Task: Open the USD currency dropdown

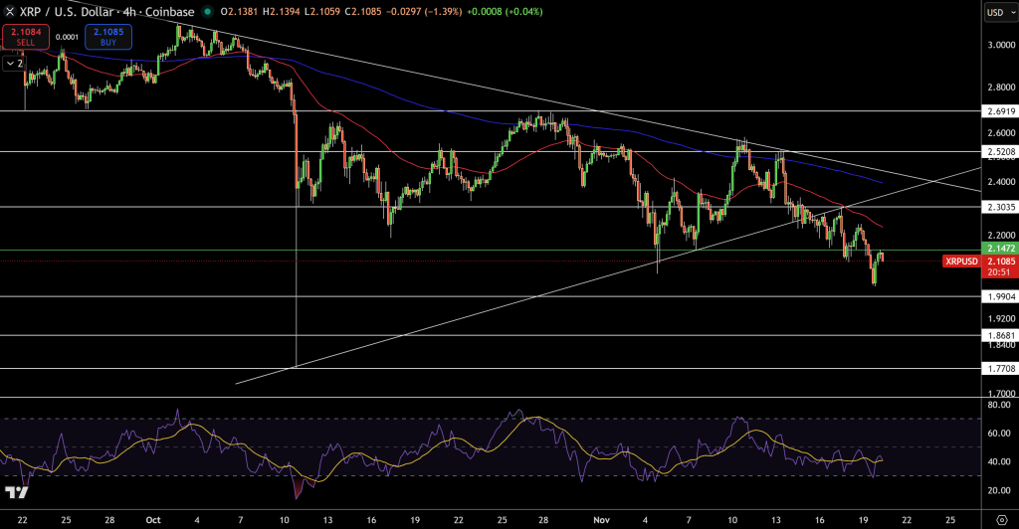Action: [x=1000, y=12]
